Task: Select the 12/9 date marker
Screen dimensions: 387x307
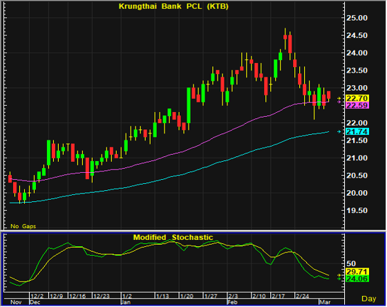Action: point(56,296)
